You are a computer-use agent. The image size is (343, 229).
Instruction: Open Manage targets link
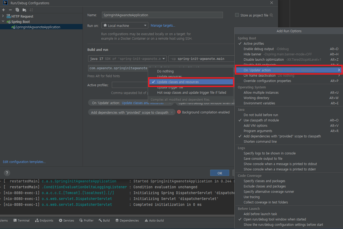[163, 26]
